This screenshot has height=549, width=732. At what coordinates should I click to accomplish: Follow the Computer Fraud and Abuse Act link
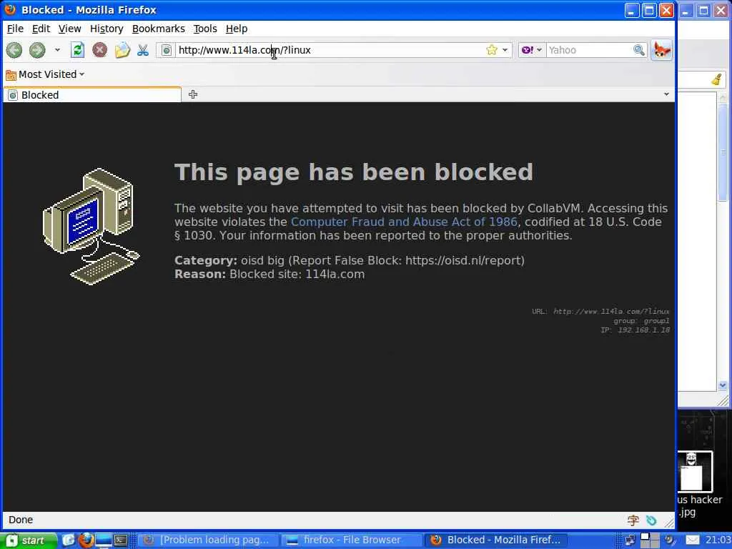point(404,222)
